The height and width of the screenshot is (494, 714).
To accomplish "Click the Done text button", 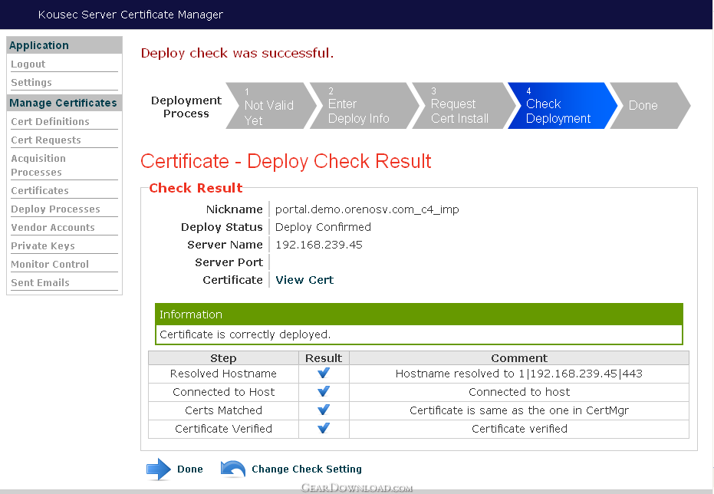I will 190,469.
